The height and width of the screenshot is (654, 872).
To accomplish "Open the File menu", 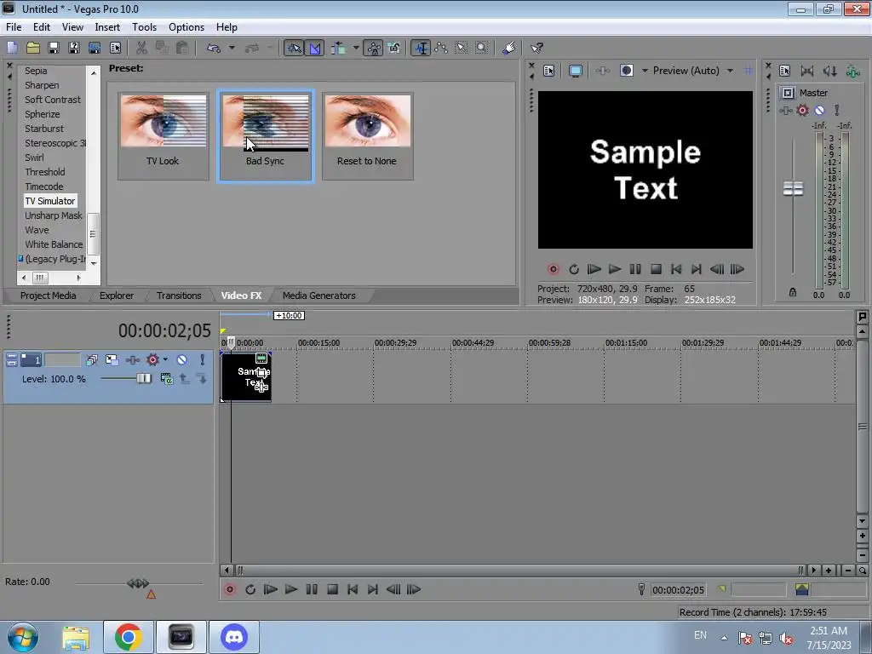I will point(14,27).
